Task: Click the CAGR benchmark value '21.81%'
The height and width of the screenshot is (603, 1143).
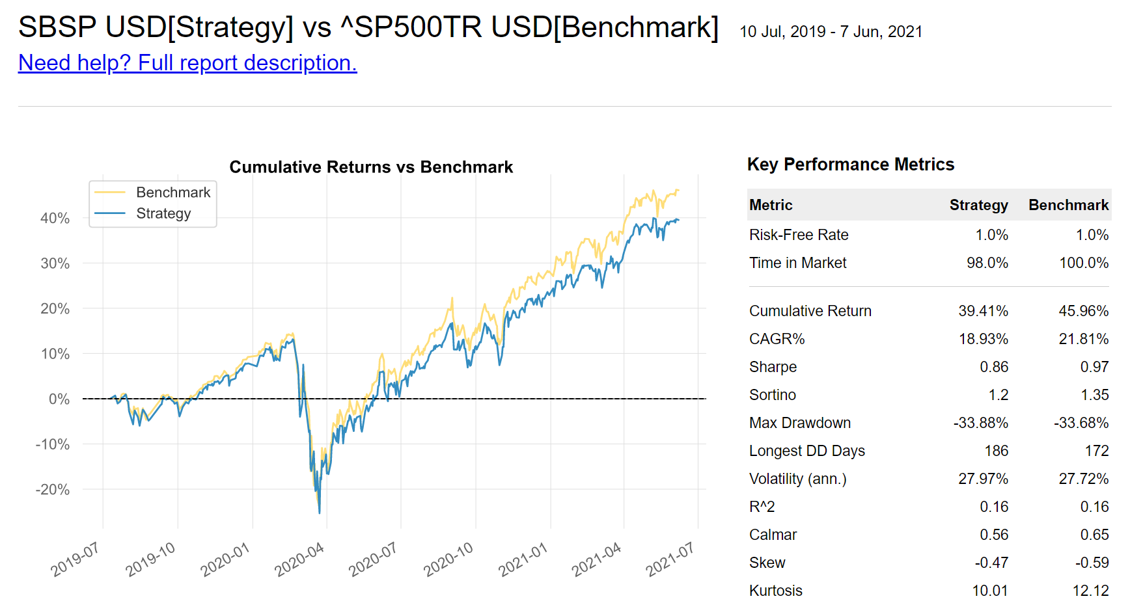Action: point(1083,339)
